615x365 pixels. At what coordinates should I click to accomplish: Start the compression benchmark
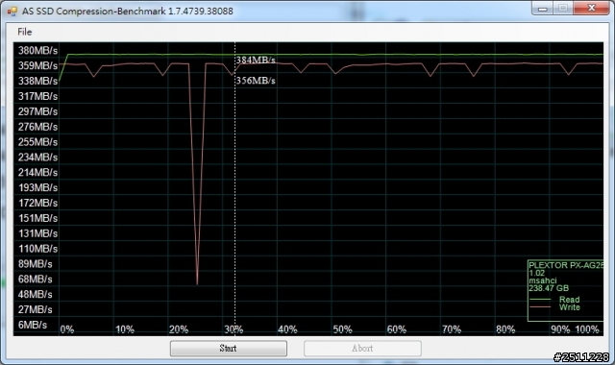pyautogui.click(x=229, y=348)
